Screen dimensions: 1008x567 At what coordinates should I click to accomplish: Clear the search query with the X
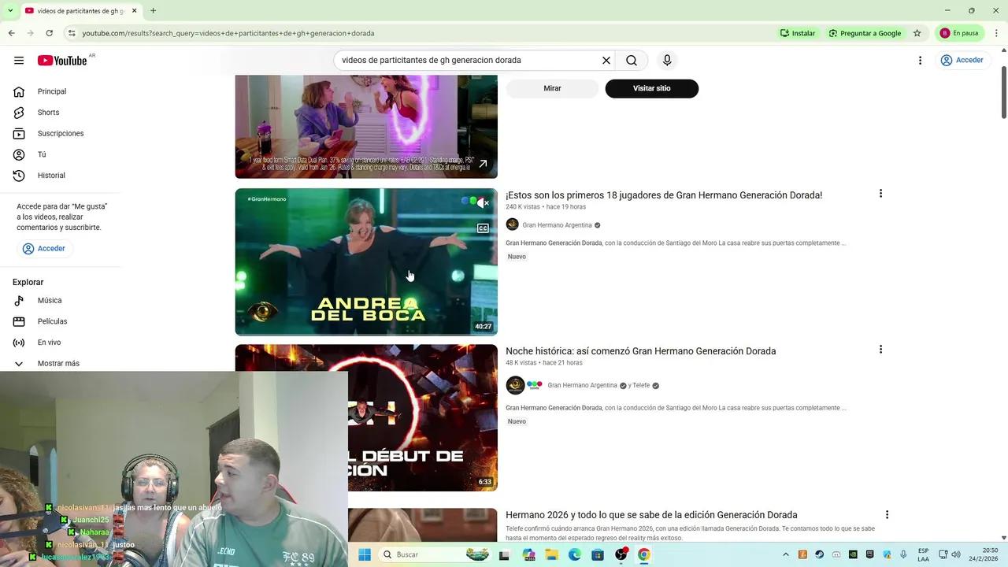click(606, 61)
